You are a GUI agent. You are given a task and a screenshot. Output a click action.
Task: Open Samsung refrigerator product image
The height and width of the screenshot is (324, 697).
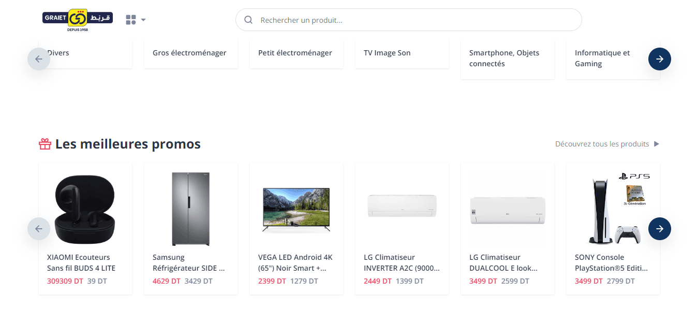[x=191, y=209]
